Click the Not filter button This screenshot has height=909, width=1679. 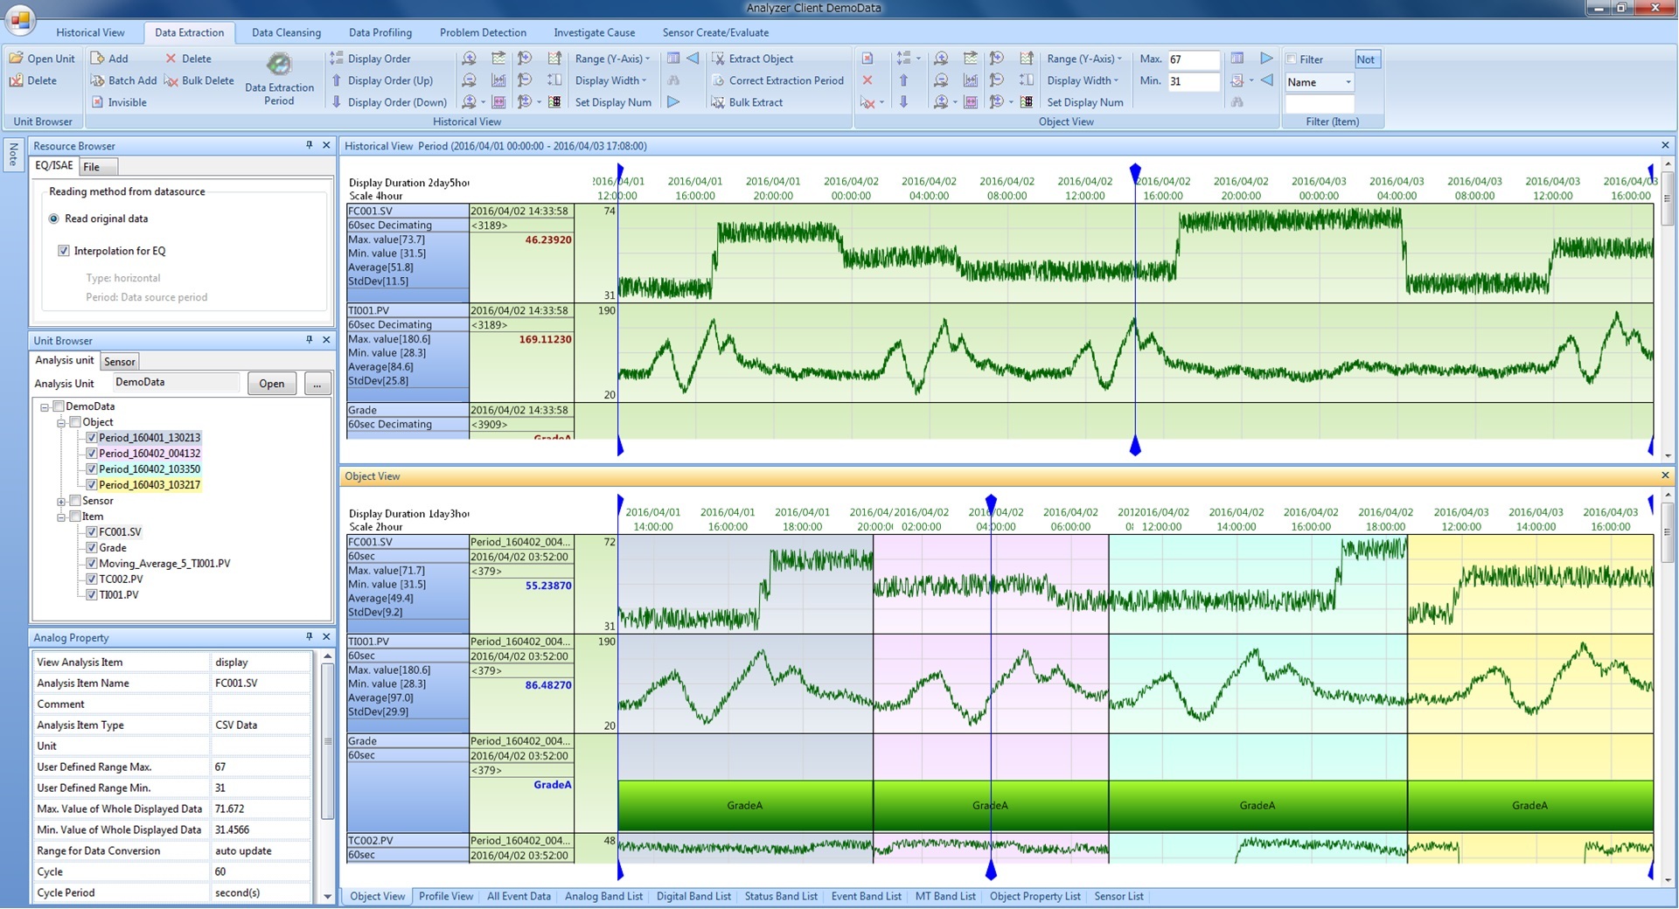(1365, 59)
